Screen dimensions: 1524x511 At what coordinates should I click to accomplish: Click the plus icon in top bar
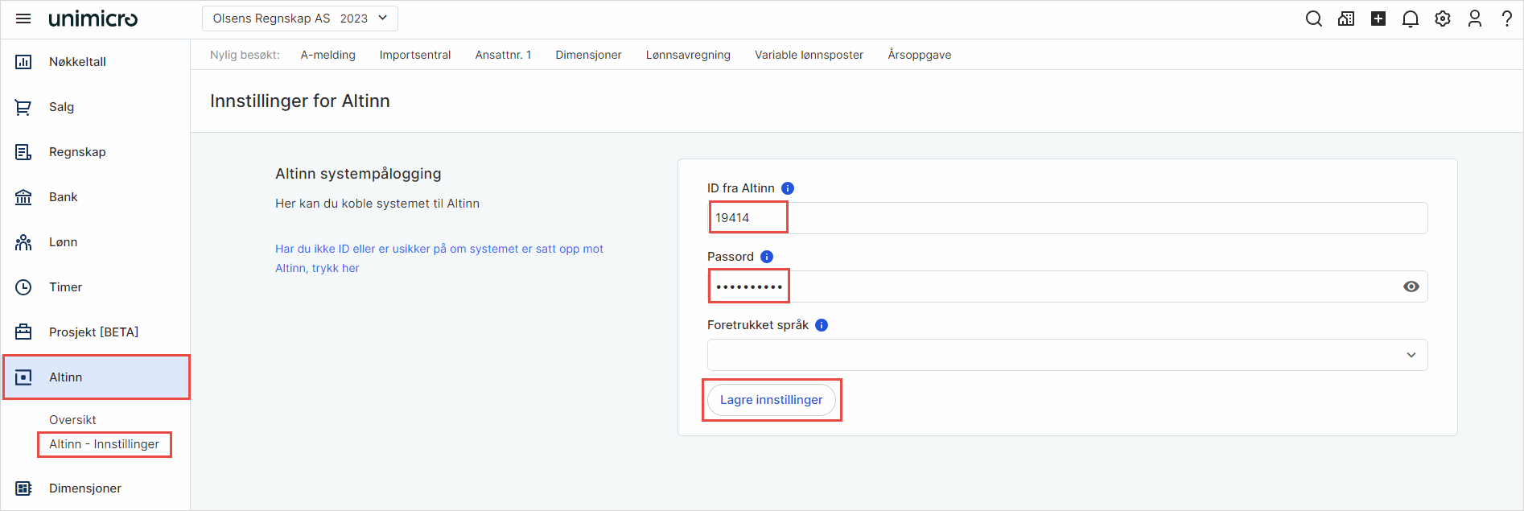tap(1378, 19)
